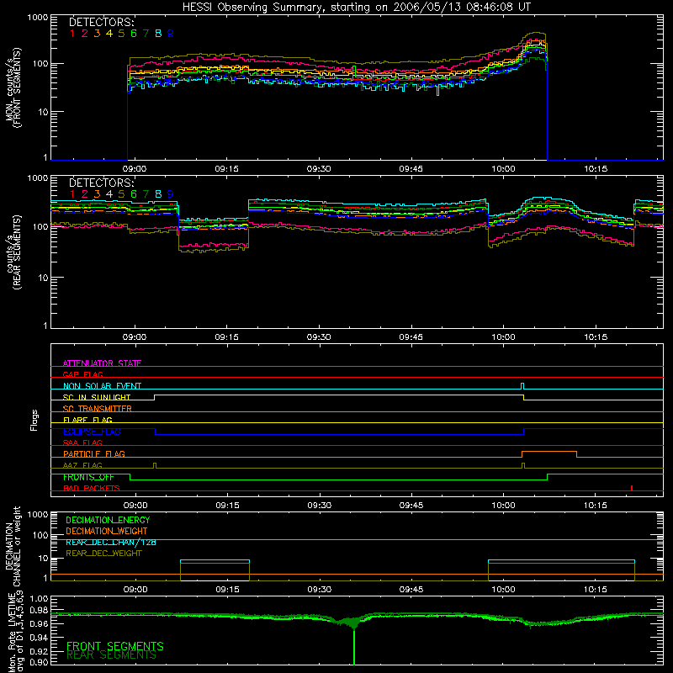Click detector 9 label in rear segments legend
The image size is (673, 673).
pos(171,194)
